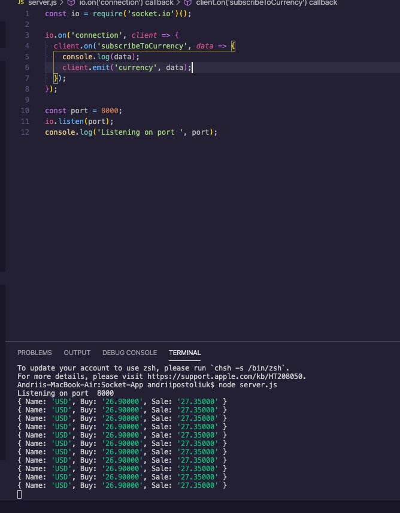Viewport: 400px width, 513px height.
Task: Click client.on('subscribeToCurrency') callback breadcrumb
Action: [x=266, y=2]
